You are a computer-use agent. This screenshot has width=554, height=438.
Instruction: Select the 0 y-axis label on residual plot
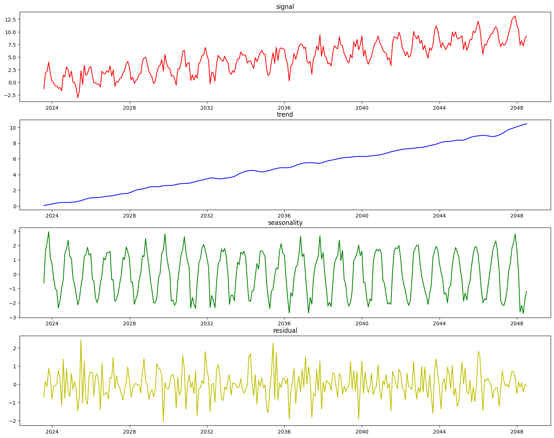point(14,384)
